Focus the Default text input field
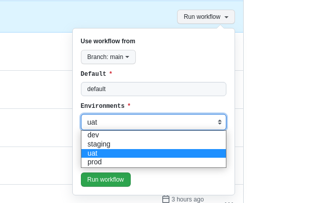This screenshot has height=203, width=320. (x=154, y=89)
